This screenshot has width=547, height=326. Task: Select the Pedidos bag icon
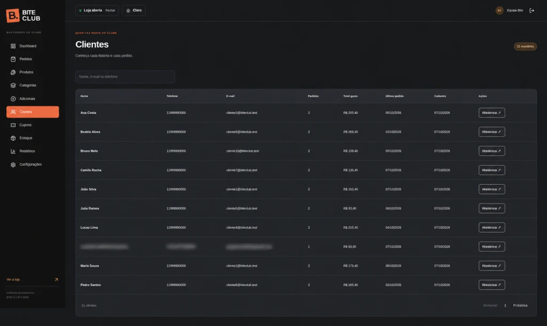pos(13,59)
